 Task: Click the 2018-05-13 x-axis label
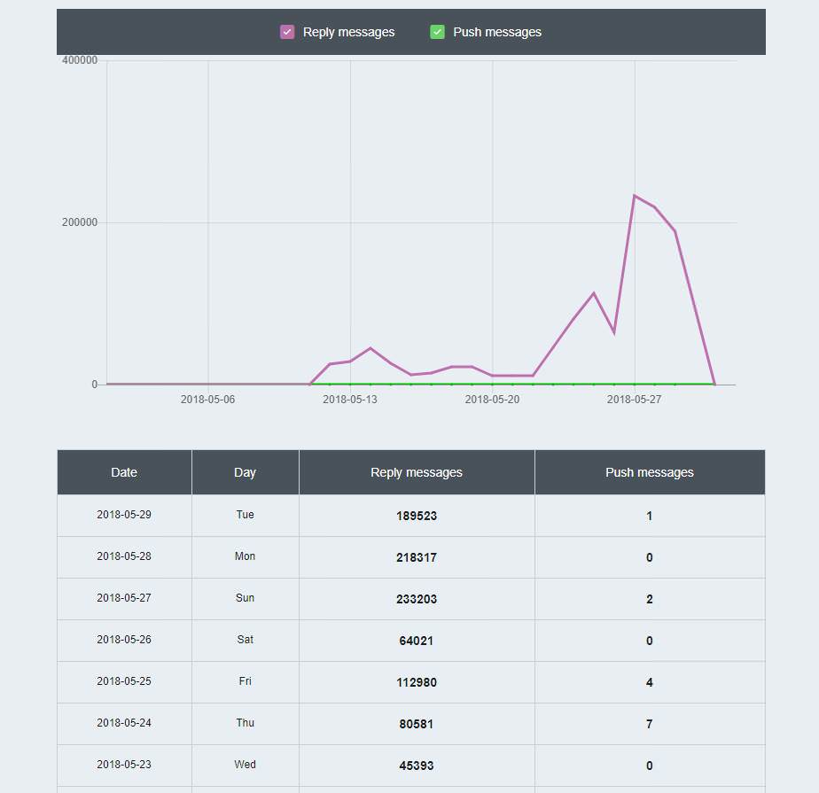pos(349,400)
